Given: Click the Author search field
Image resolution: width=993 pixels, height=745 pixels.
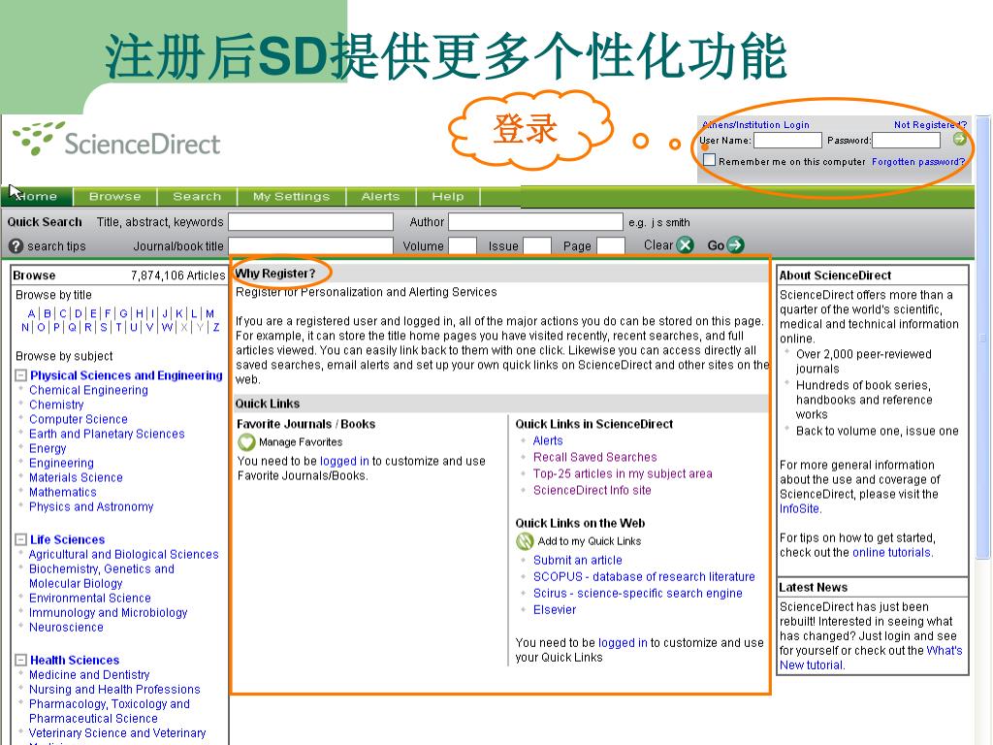Looking at the screenshot, I should tap(534, 222).
